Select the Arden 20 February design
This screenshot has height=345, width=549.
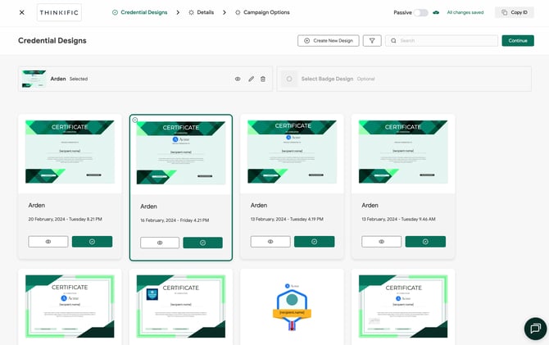click(x=92, y=242)
